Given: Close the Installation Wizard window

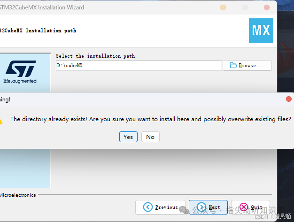Looking at the screenshot, I should [267, 8].
